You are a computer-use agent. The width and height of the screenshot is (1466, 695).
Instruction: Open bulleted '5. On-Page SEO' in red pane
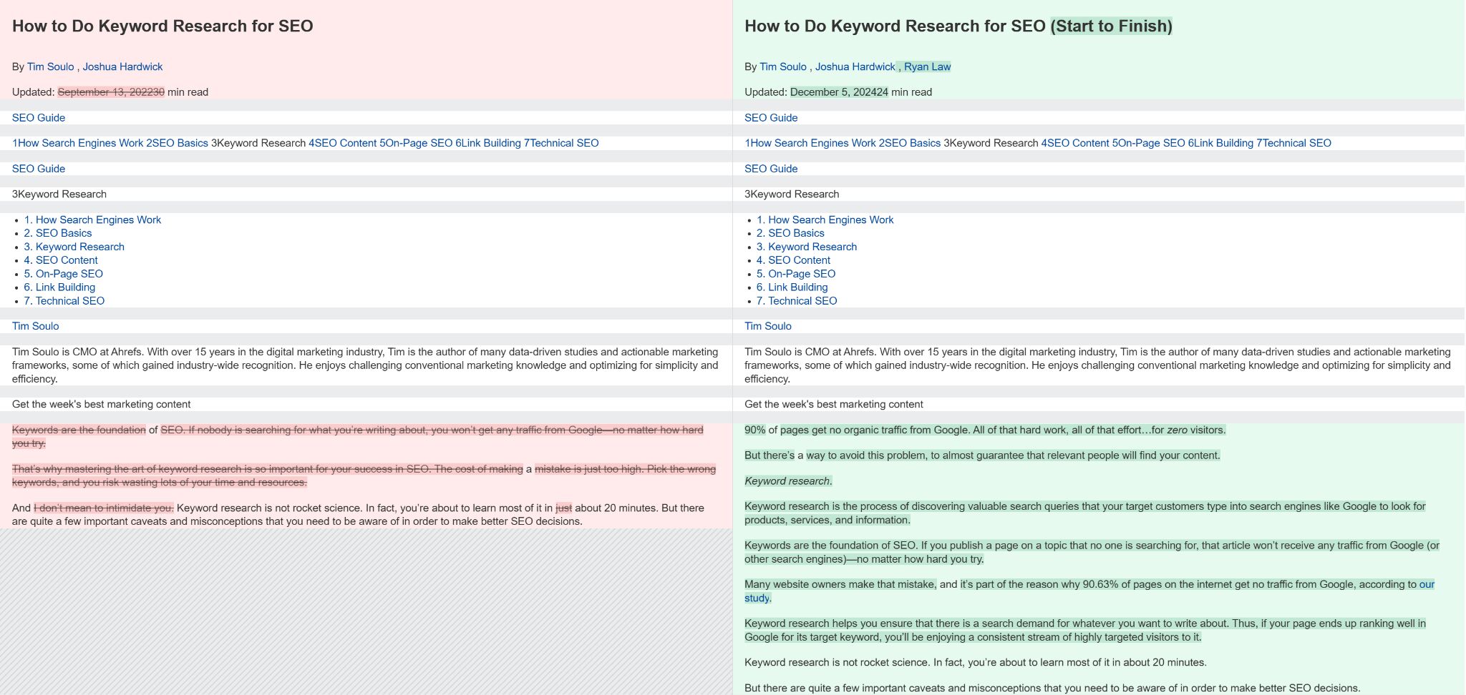pos(63,274)
